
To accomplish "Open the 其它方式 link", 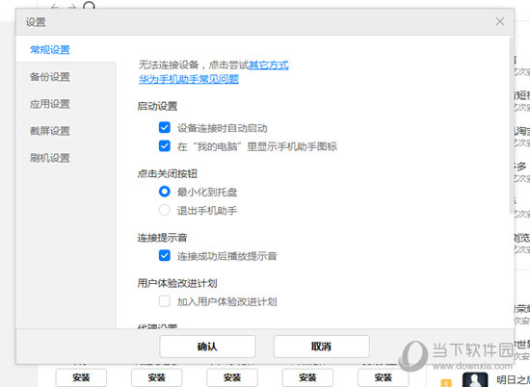I will coord(269,64).
